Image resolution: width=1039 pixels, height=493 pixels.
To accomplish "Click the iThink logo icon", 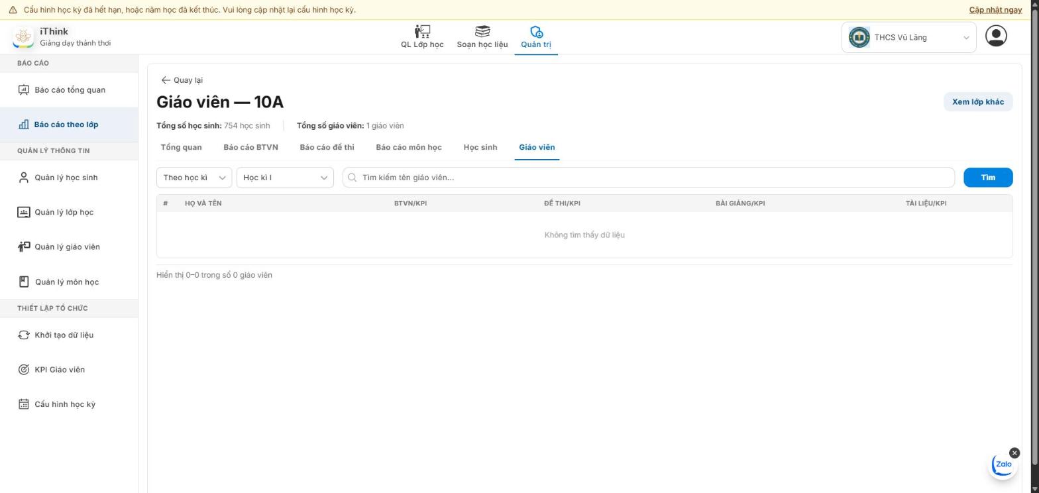I will click(23, 37).
